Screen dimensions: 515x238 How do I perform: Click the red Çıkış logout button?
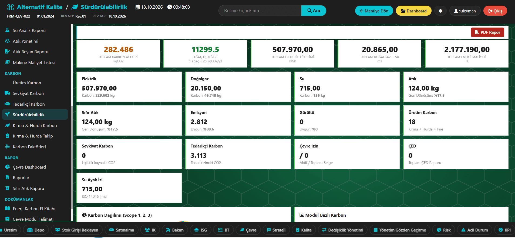point(495,11)
